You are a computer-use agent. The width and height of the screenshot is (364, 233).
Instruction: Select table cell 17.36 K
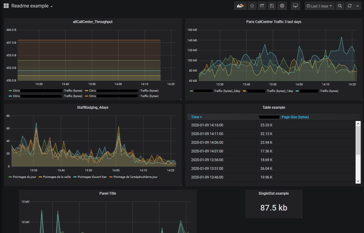[x=266, y=151]
